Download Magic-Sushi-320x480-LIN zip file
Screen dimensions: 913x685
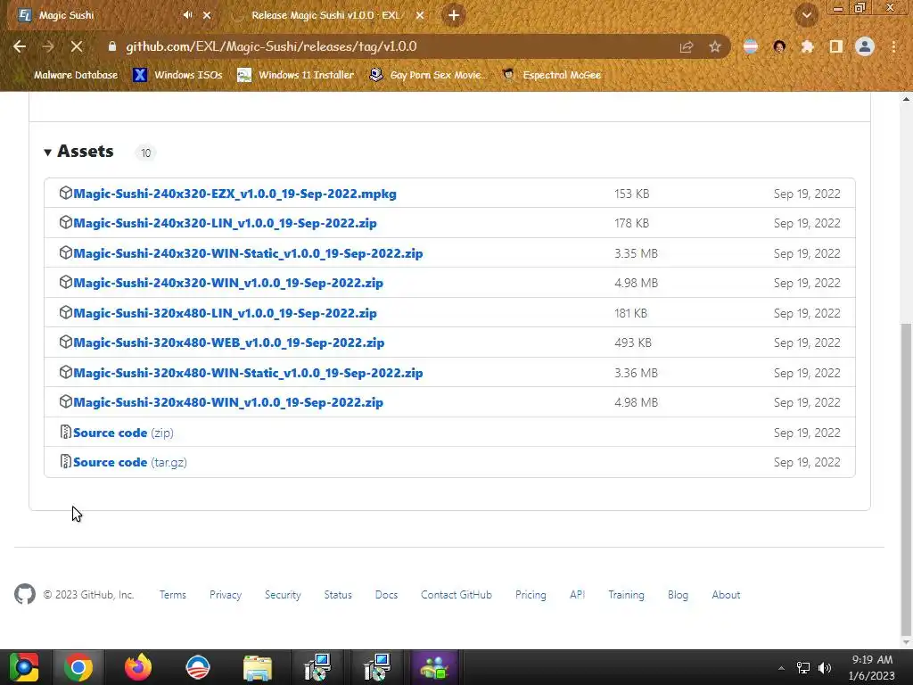click(225, 313)
